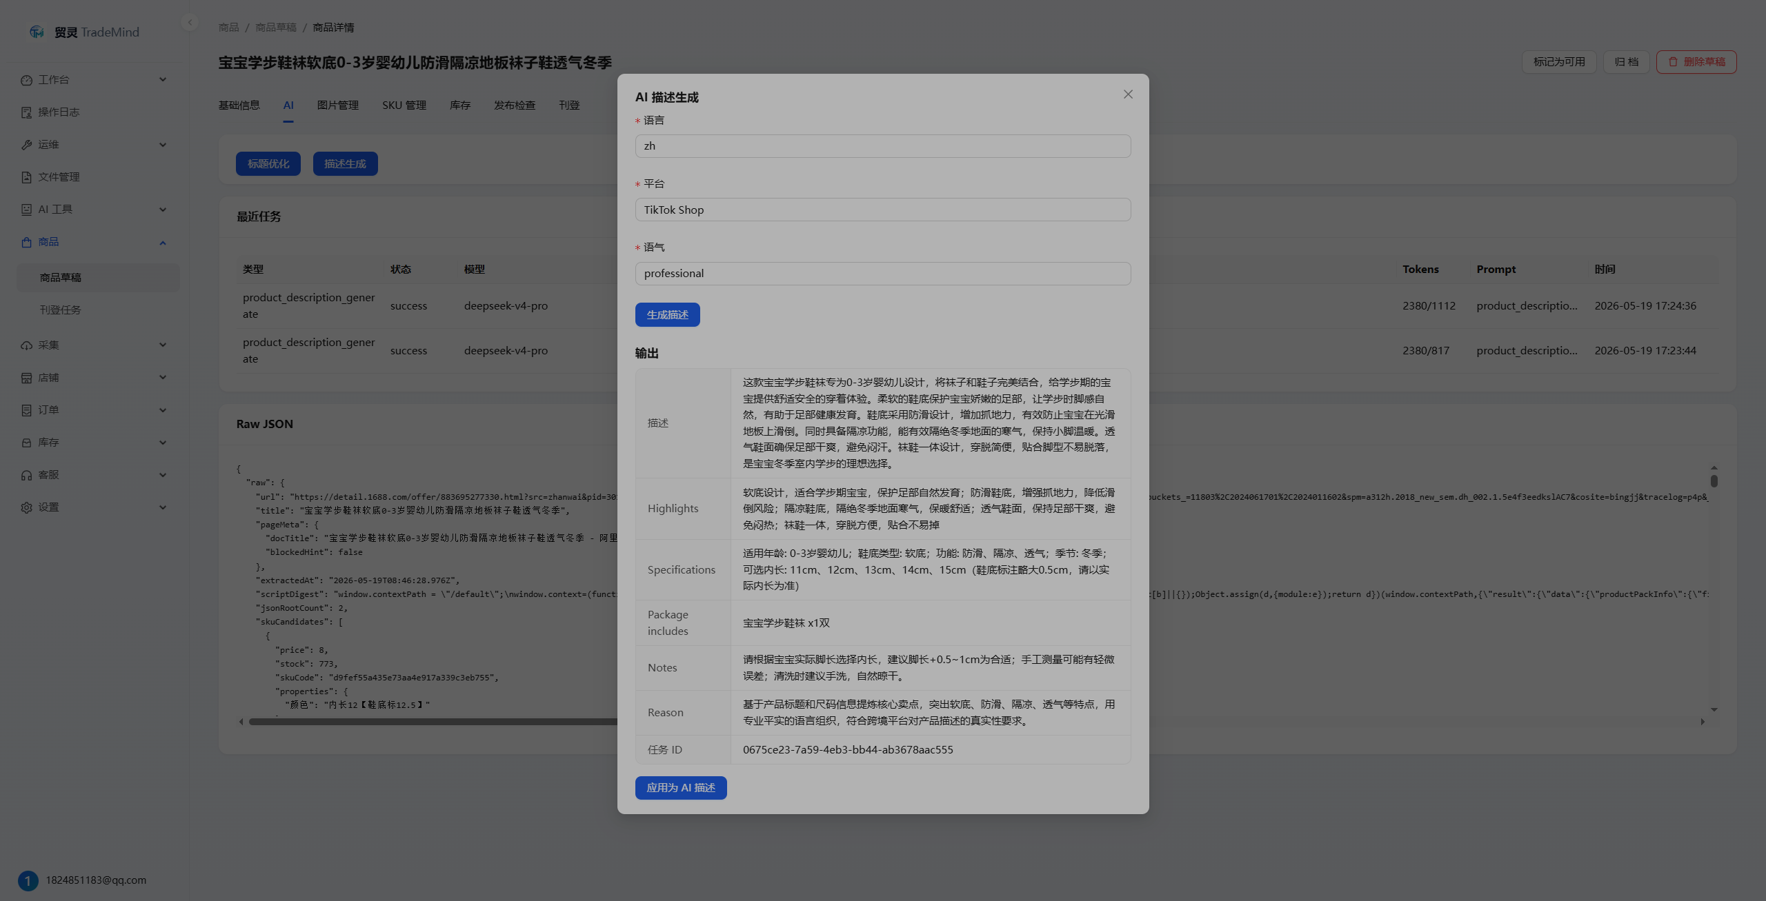Click the Raw JSON scroll down arrow
Screen dimensions: 1766x901
tap(1714, 709)
